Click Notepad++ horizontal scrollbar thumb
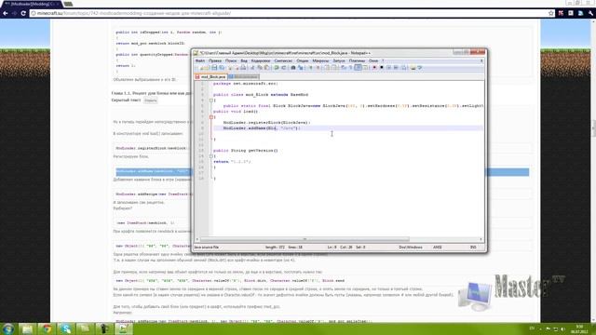The width and height of the screenshot is (596, 335). click(x=305, y=239)
